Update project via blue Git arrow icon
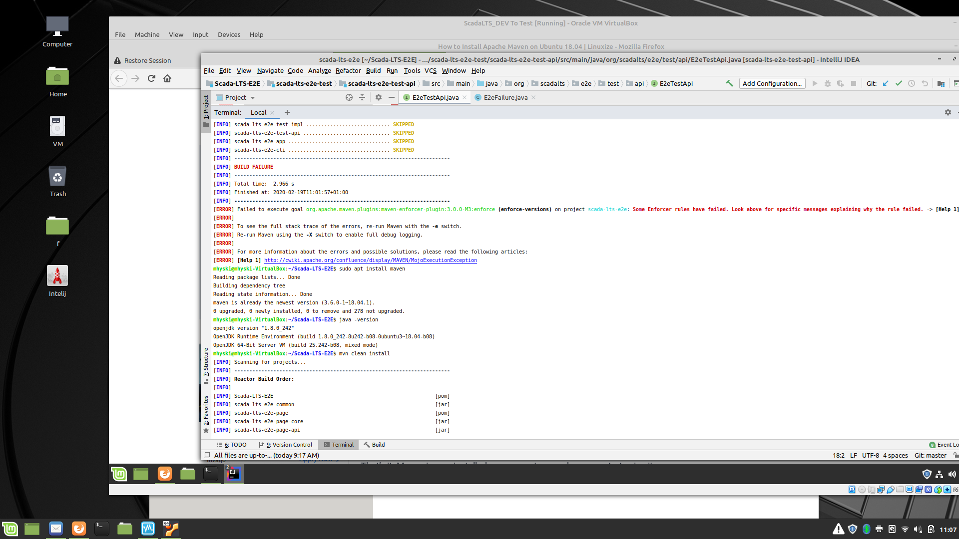The width and height of the screenshot is (959, 539). coord(886,83)
